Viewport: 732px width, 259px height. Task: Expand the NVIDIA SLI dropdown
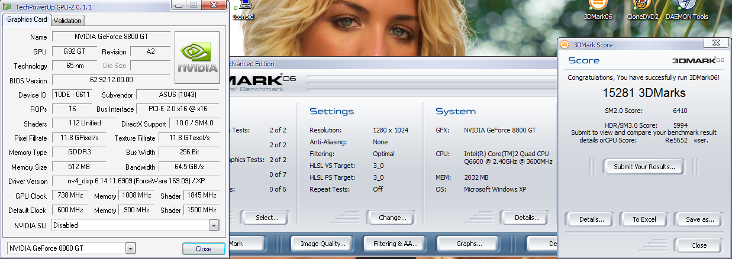(214, 225)
